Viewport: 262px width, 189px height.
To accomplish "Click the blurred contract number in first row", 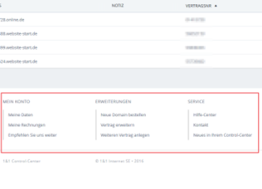I will pyautogui.click(x=195, y=20).
